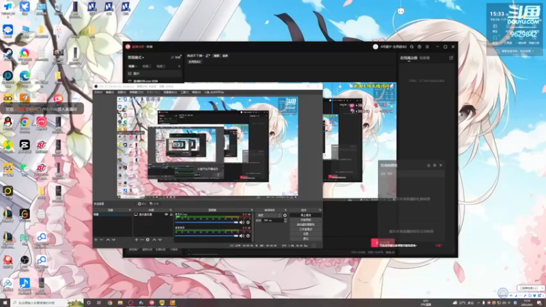Image resolution: width=546 pixels, height=307 pixels.
Task: Open the Help (H) menu in OBS
Action: [x=197, y=92]
